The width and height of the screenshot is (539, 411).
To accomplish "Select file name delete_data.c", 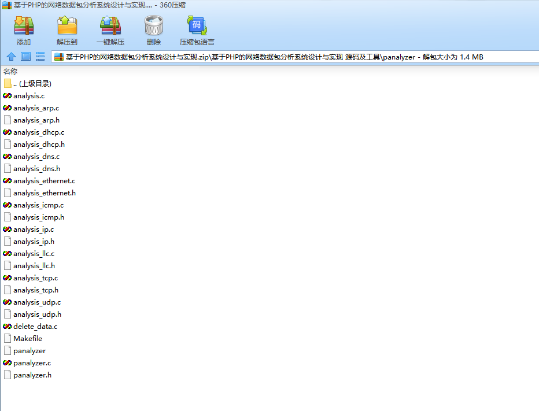I will click(35, 327).
